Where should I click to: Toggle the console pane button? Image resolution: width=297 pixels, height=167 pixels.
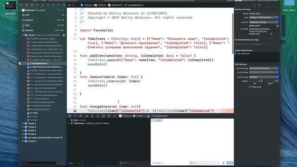(231, 163)
